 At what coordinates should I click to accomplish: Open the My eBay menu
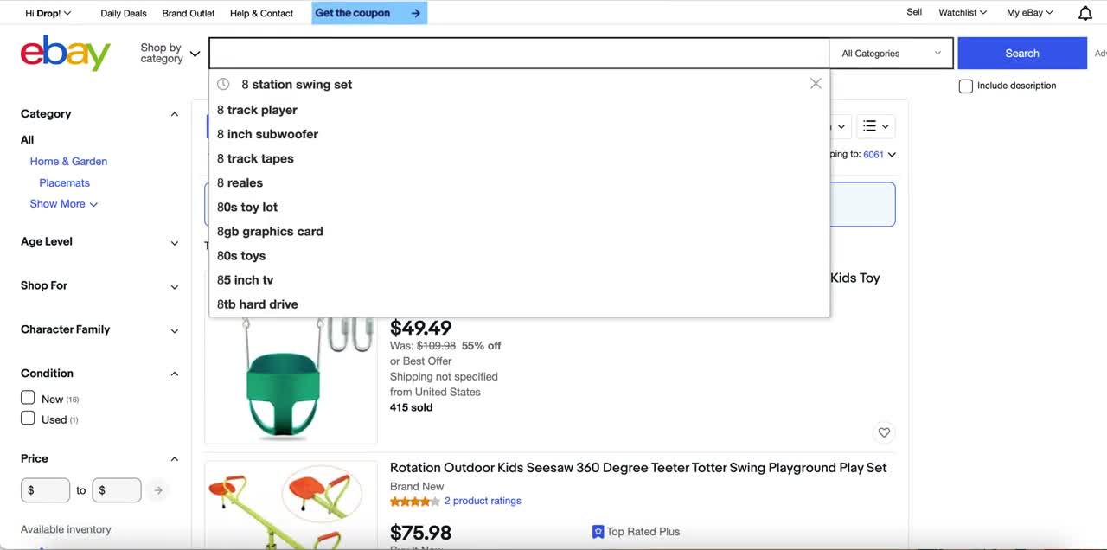[x=1030, y=13]
